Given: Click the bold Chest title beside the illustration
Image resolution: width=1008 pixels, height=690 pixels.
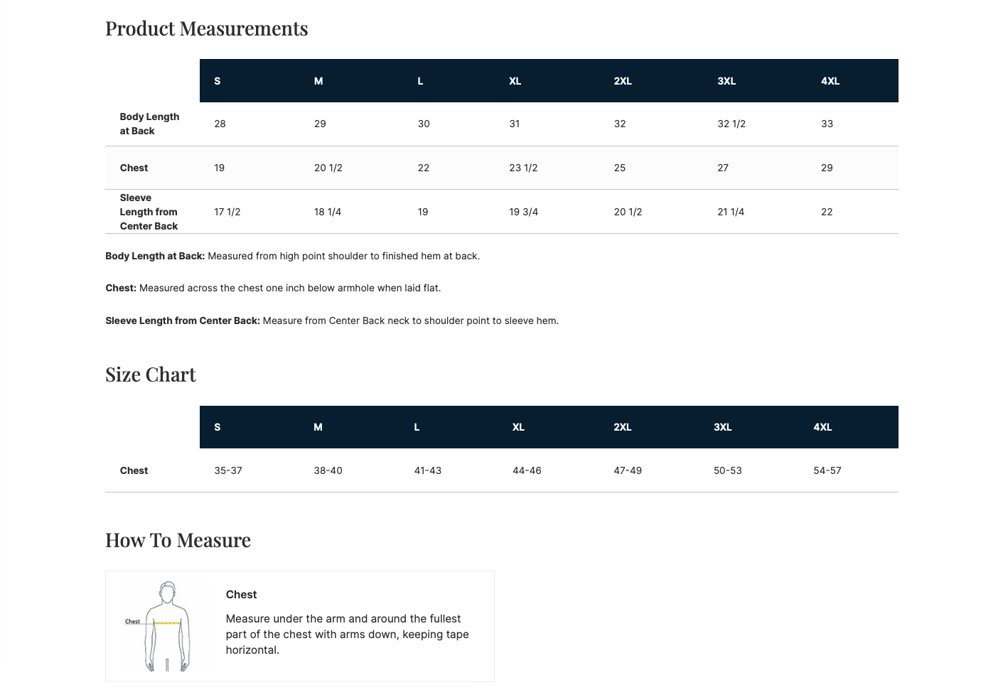Looking at the screenshot, I should [241, 595].
